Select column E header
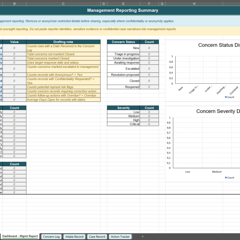Viewport: 240px width, 240px height. tap(123, 4)
